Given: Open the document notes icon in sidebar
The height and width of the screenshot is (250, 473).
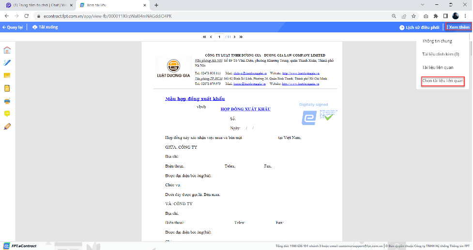Looking at the screenshot, I should [7, 88].
